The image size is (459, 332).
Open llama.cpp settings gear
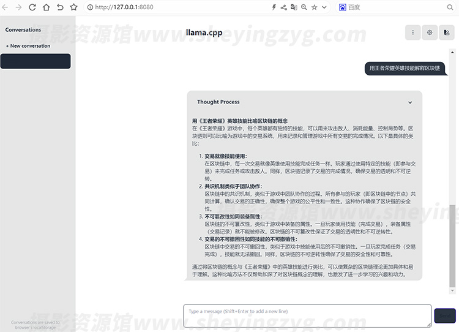click(430, 32)
